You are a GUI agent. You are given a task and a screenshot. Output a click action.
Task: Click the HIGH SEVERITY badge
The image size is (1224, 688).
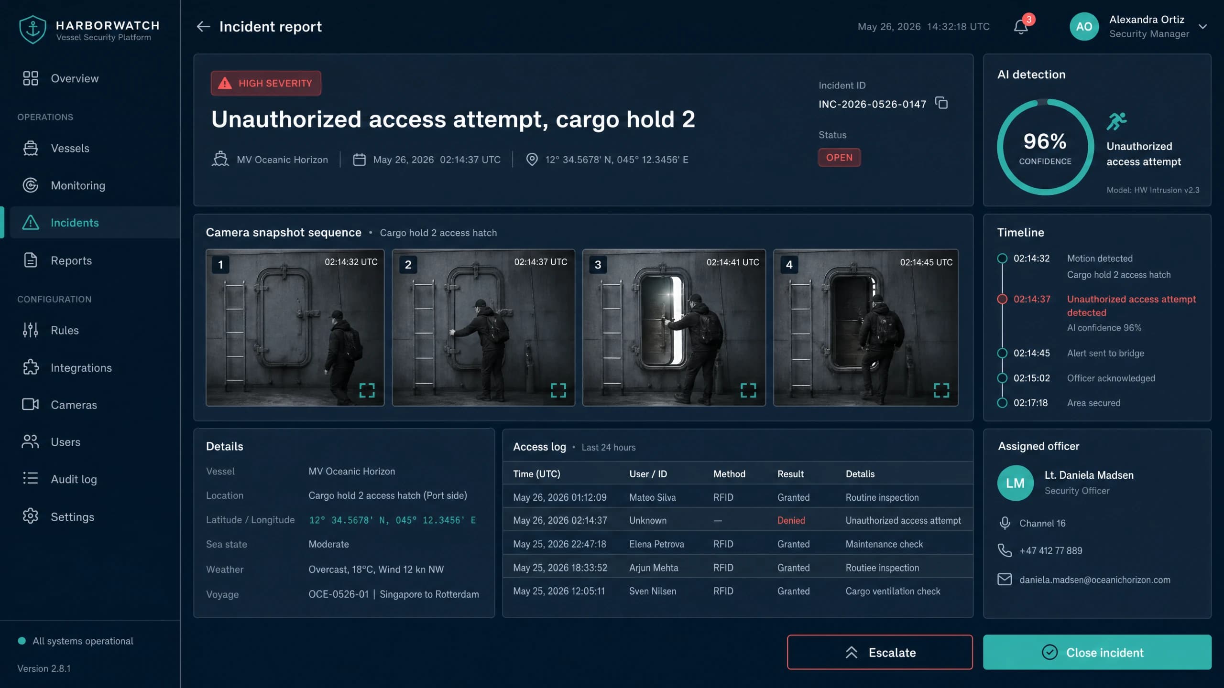tap(266, 83)
